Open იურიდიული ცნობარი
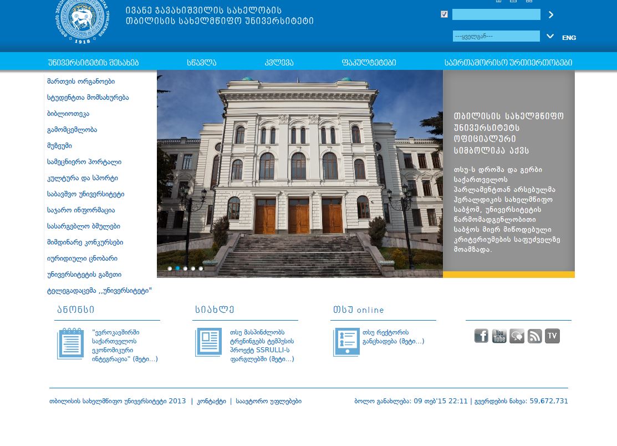 [x=82, y=259]
